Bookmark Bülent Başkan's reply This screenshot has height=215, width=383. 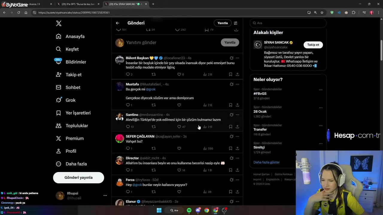point(231,74)
